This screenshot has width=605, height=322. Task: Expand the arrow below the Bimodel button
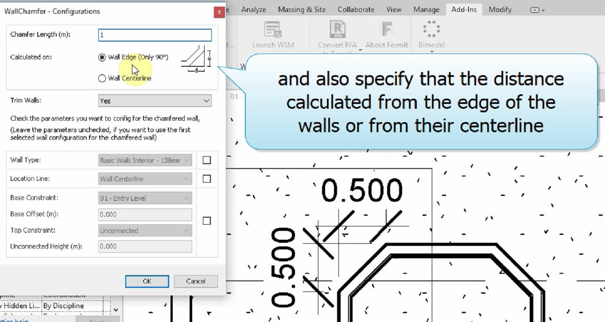pos(431,51)
